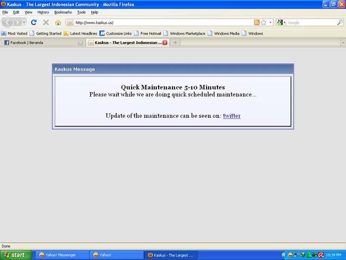The height and width of the screenshot is (260, 346).
Task: Open the File menu
Action: 5,12
